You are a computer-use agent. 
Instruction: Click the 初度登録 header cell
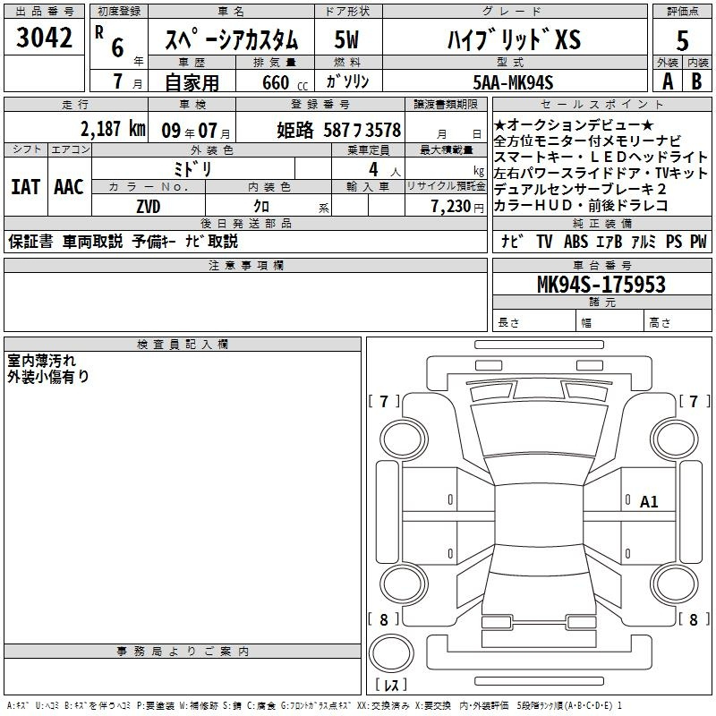pos(119,12)
